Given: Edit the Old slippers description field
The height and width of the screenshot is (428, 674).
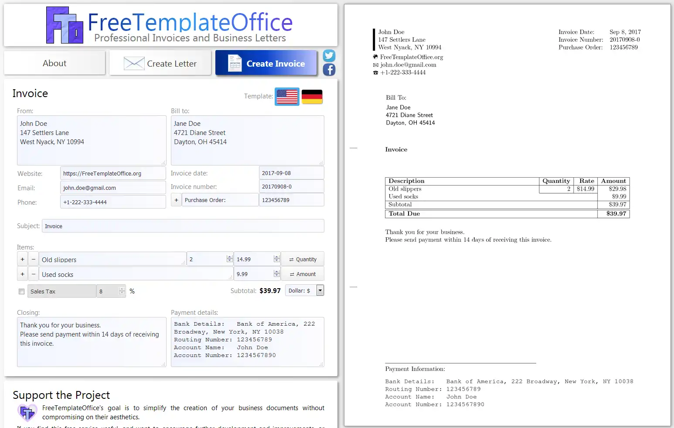Looking at the screenshot, I should click(112, 259).
